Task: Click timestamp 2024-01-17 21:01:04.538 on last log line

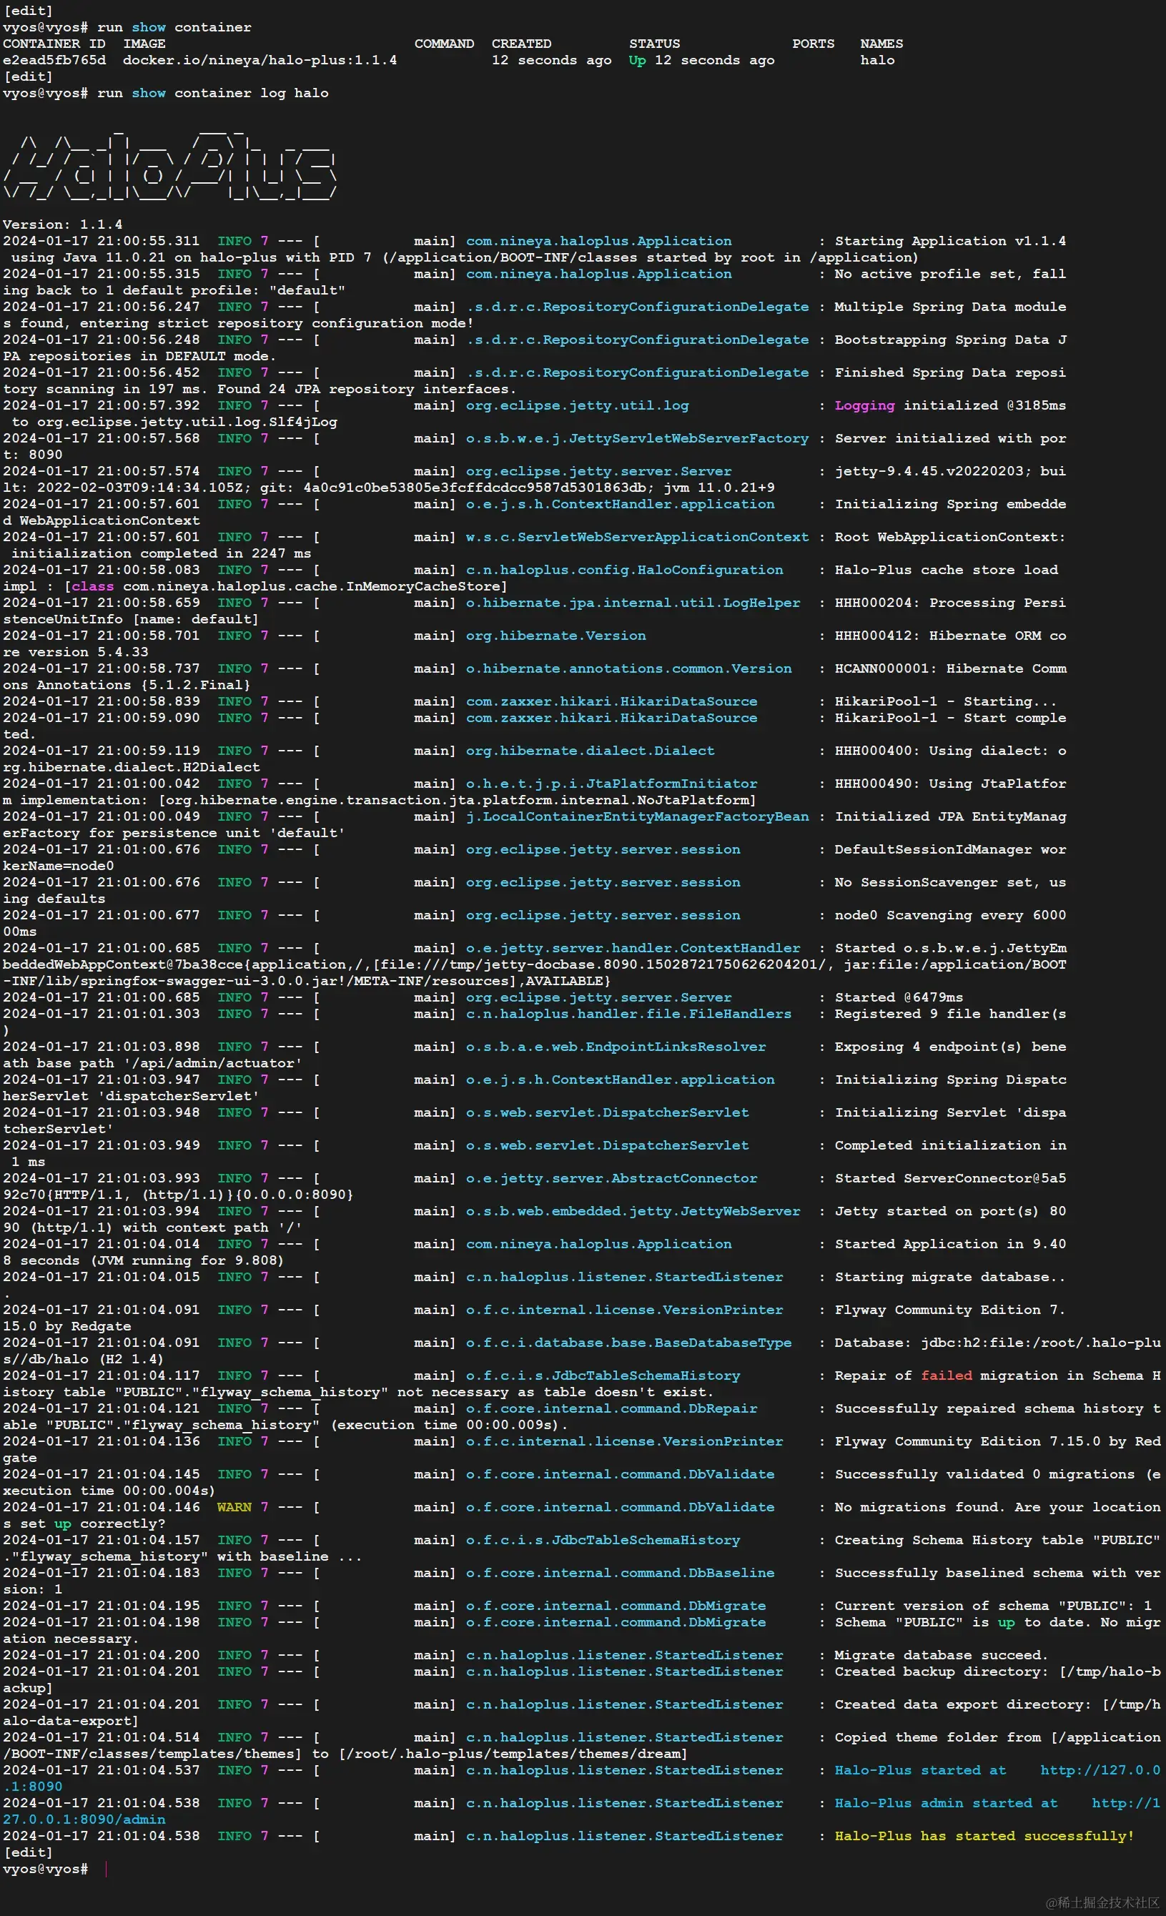Action: coord(101,1835)
